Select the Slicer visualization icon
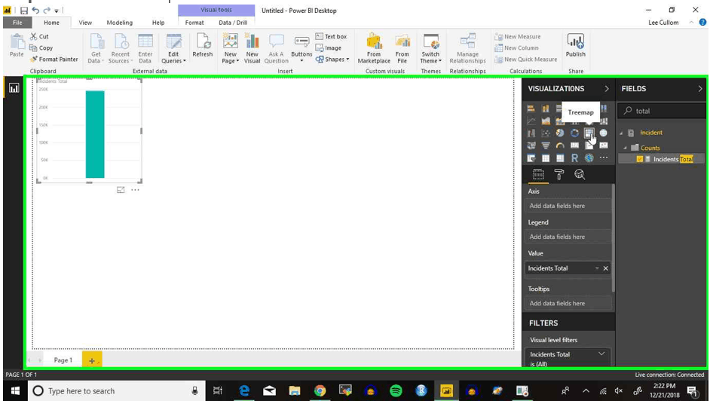The height and width of the screenshot is (401, 710). coord(531,158)
